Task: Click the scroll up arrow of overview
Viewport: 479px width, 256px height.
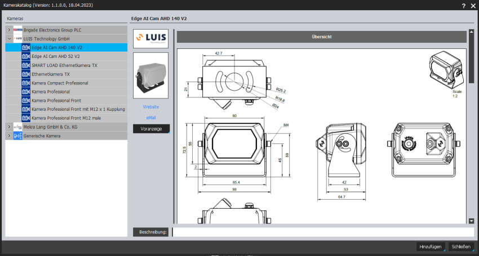Action: 471,32
